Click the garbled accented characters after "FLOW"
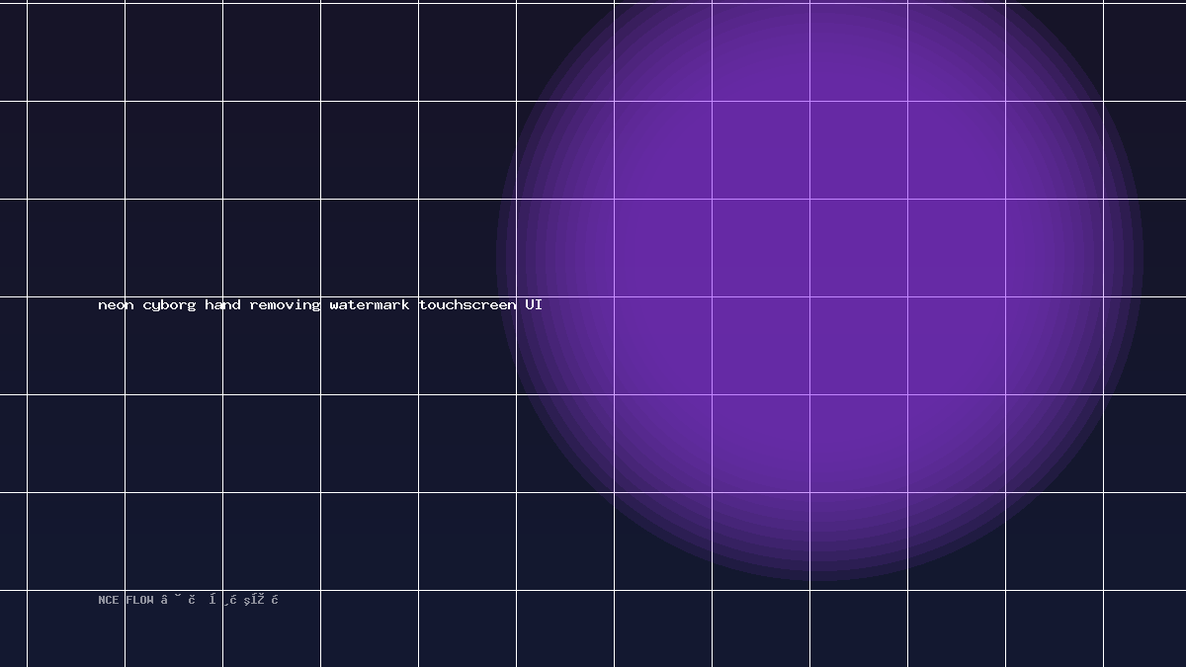Image resolution: width=1186 pixels, height=667 pixels. click(219, 600)
